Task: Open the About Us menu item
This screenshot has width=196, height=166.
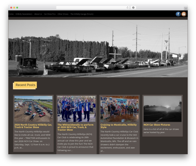Action: tap(38, 14)
